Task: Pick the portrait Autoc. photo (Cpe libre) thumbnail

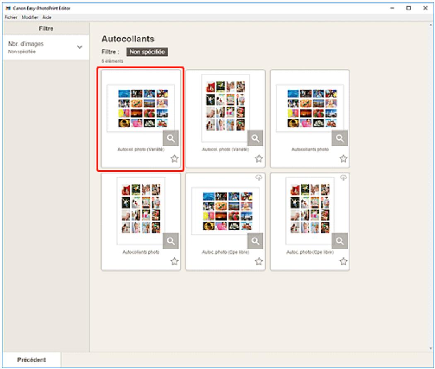Action: (310, 211)
